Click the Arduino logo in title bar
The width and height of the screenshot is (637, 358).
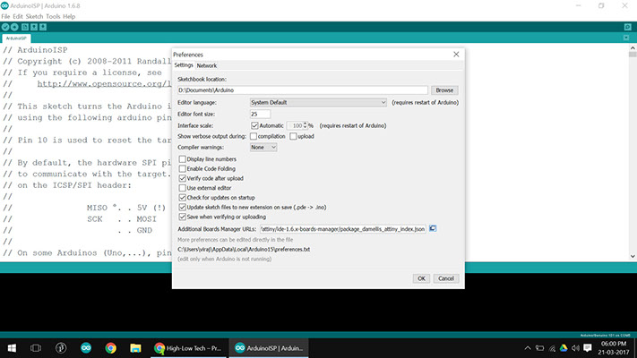(4, 5)
